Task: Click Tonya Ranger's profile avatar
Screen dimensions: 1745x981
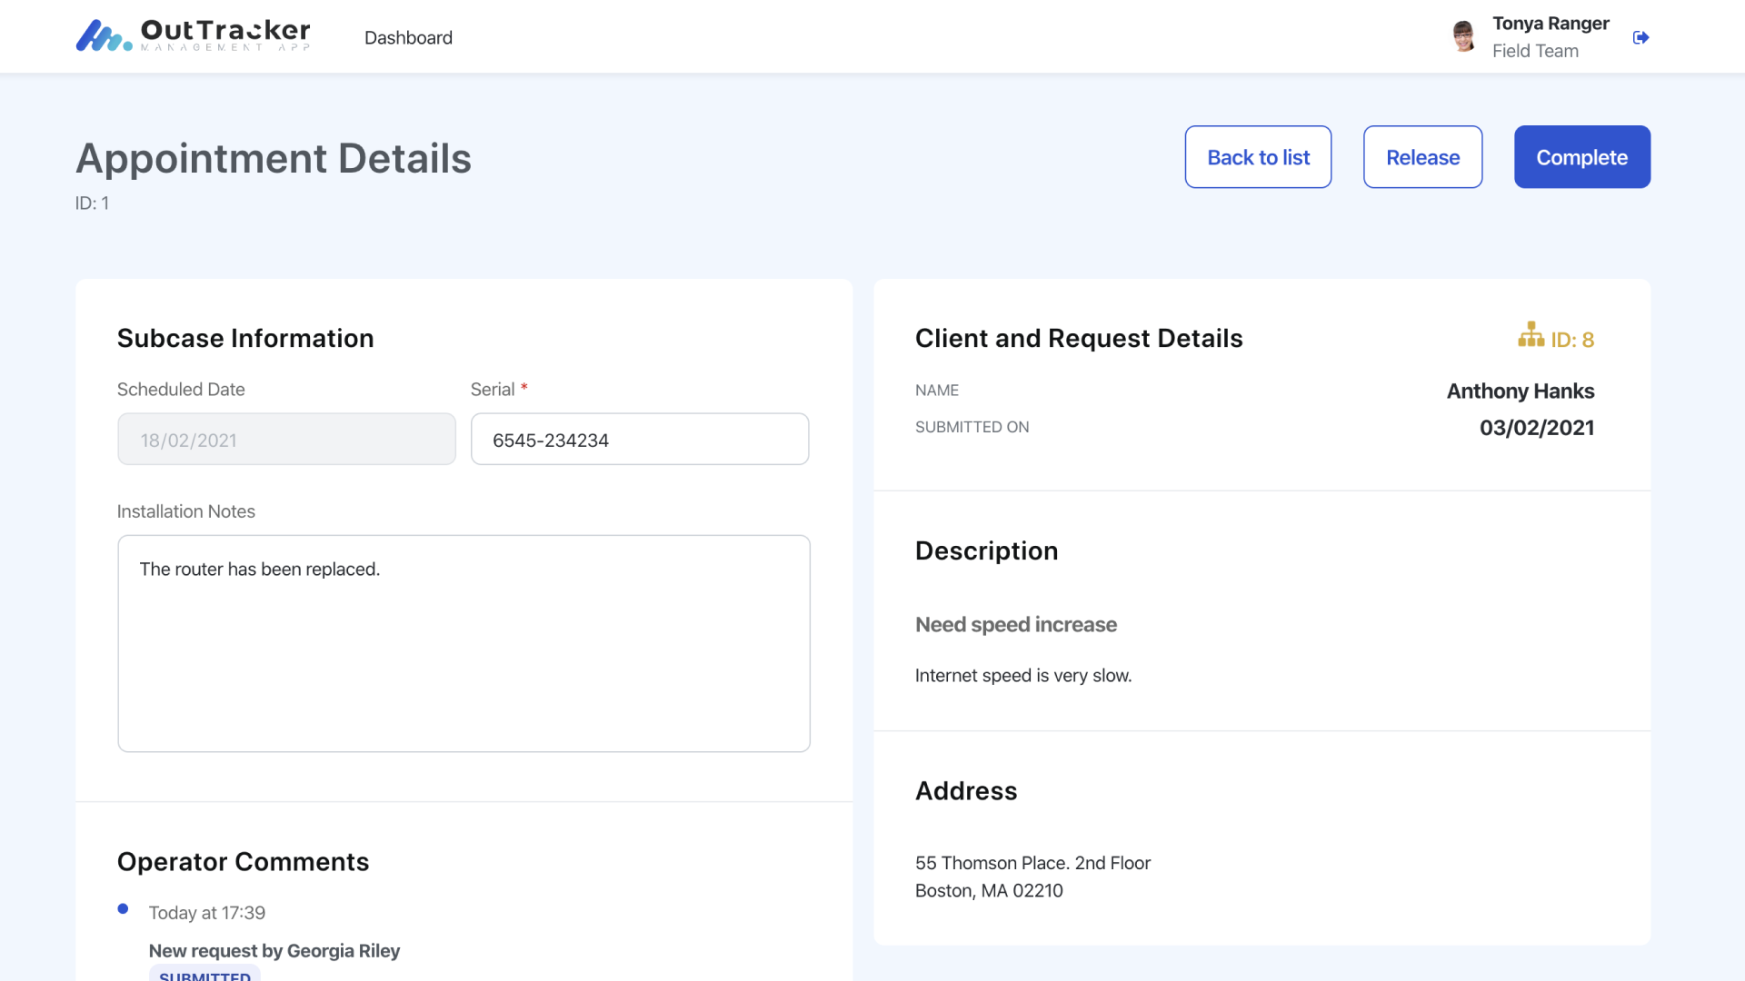Action: click(x=1463, y=36)
